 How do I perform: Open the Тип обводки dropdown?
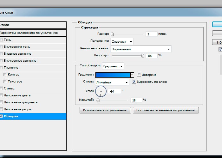pyautogui.click(x=113, y=66)
